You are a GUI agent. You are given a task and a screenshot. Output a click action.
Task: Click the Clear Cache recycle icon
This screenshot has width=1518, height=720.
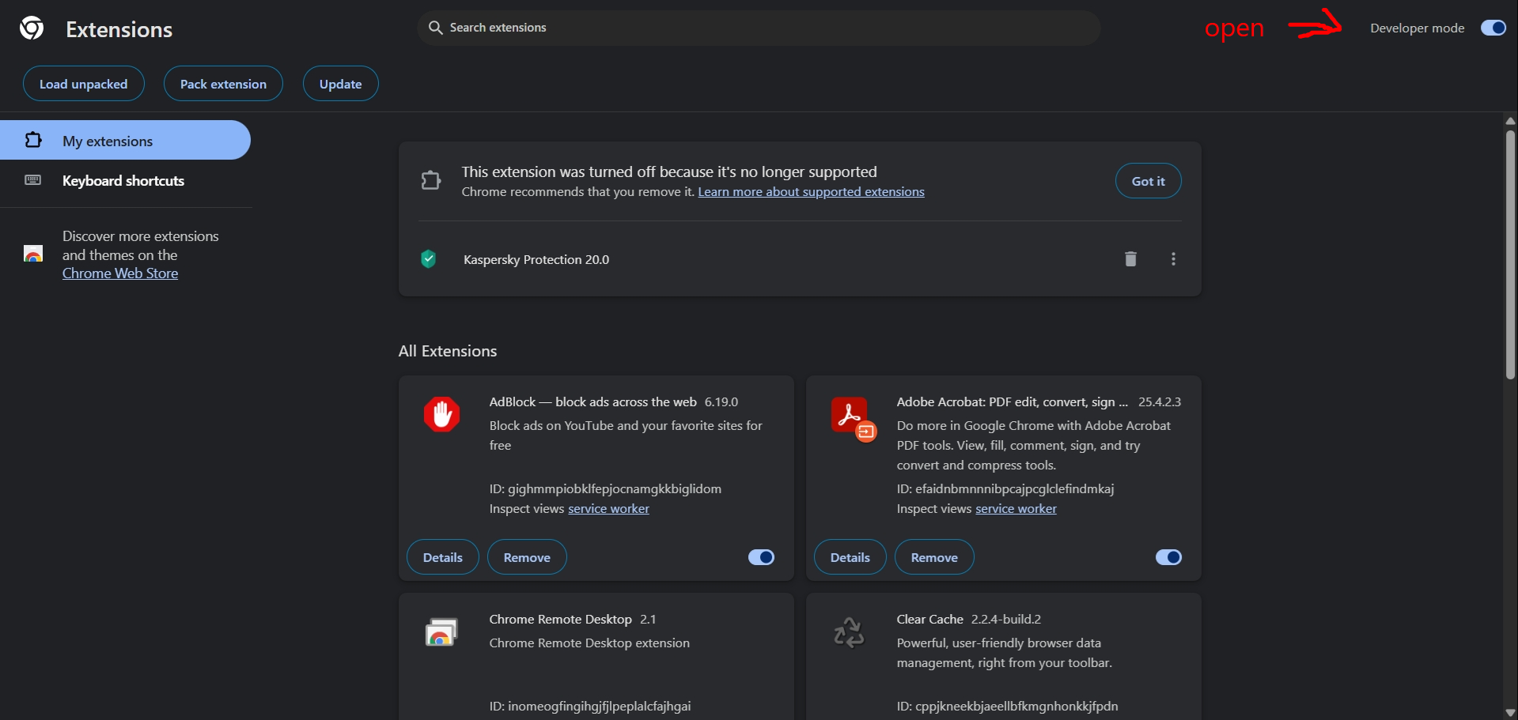point(849,632)
